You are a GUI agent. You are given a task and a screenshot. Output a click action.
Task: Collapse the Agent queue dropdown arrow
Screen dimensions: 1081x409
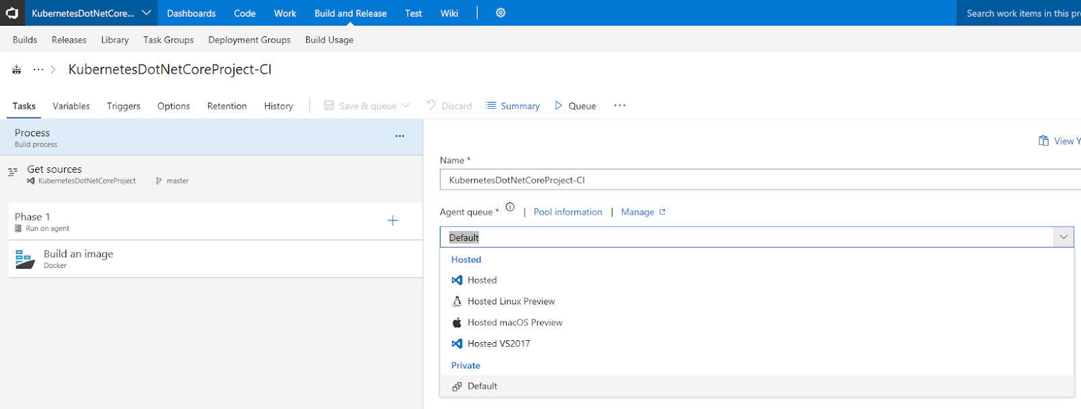1063,237
